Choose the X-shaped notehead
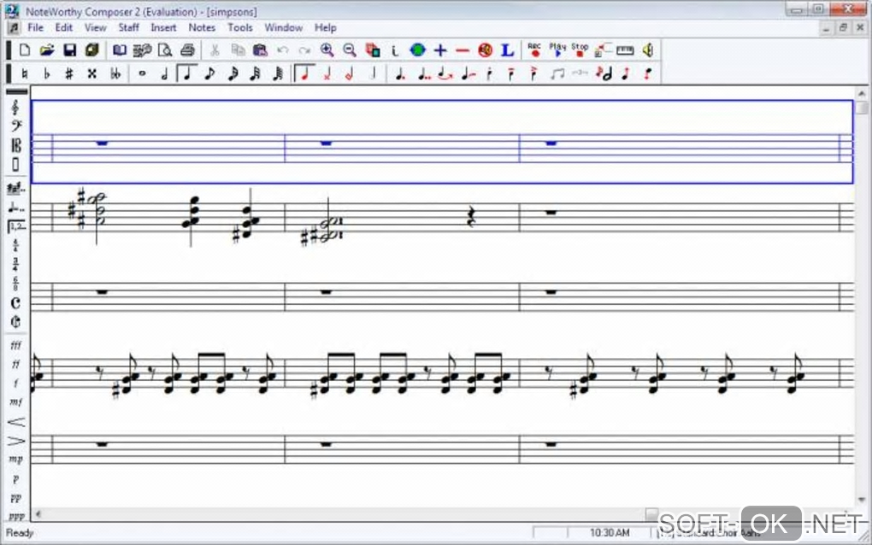Image resolution: width=872 pixels, height=545 pixels. coord(327,73)
